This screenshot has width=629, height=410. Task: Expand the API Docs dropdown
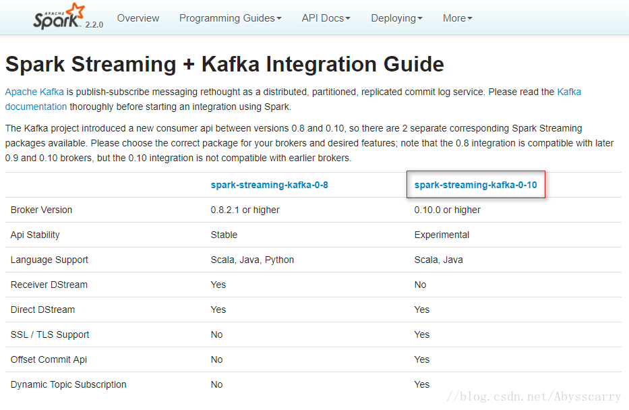pyautogui.click(x=326, y=18)
